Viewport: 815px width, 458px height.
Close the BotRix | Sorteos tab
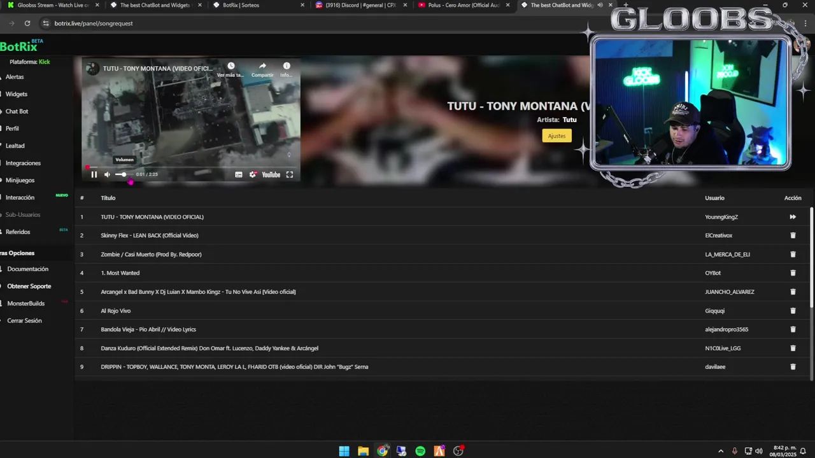[302, 5]
